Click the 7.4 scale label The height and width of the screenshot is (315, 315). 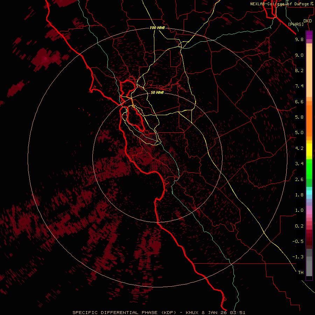299,86
